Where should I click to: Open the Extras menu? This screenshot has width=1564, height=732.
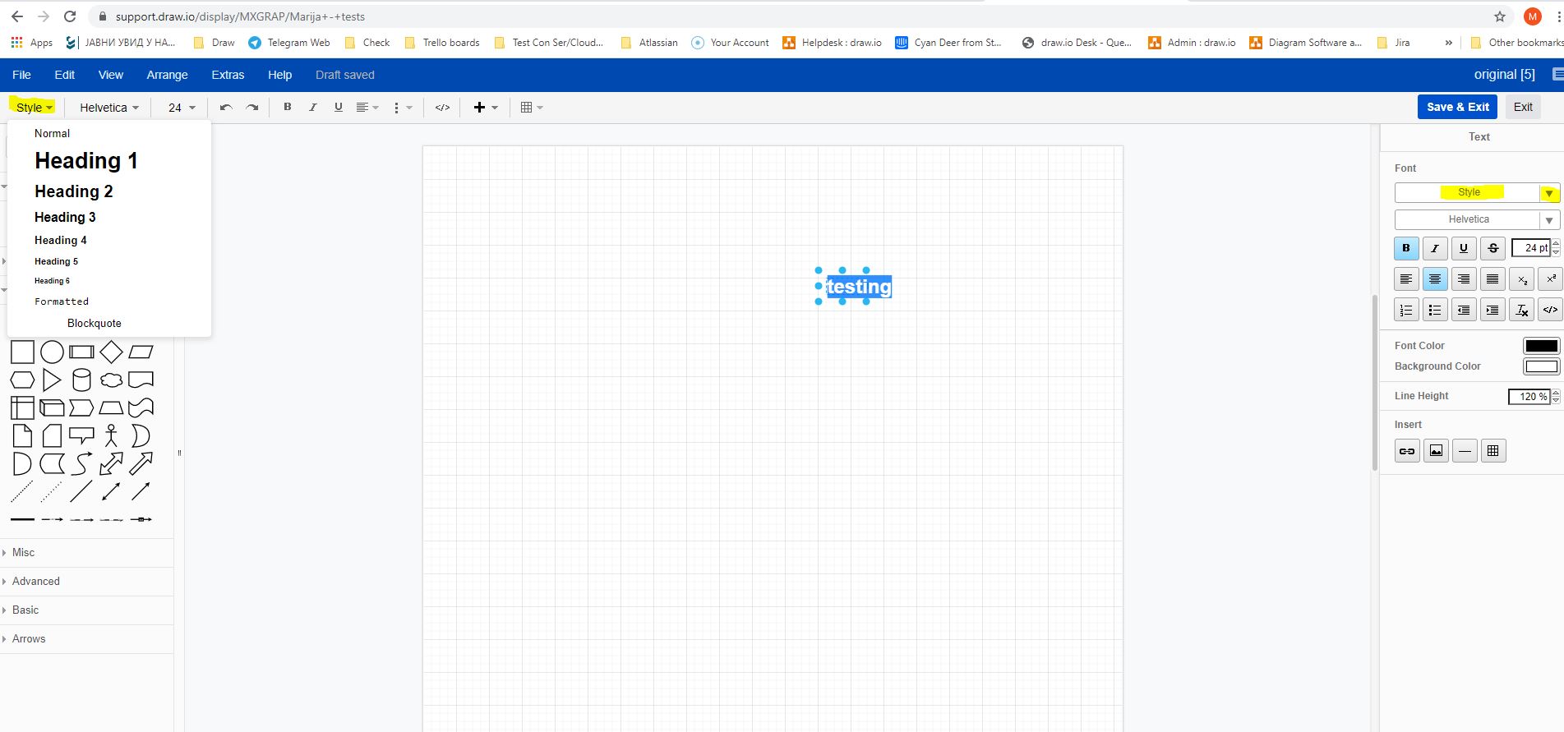point(228,75)
